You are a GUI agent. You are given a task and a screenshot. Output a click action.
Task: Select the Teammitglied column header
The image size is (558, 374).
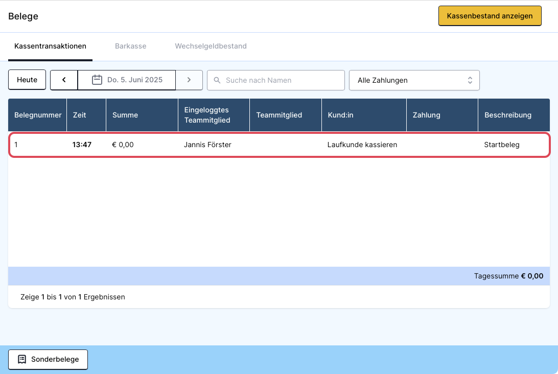click(x=286, y=115)
